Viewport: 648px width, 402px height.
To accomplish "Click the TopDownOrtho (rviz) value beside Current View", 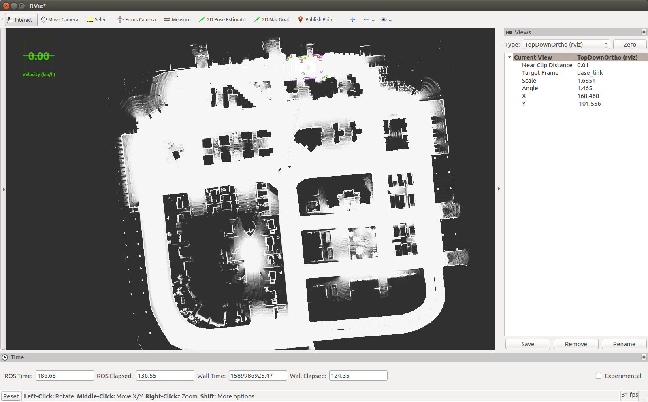I will (x=607, y=57).
